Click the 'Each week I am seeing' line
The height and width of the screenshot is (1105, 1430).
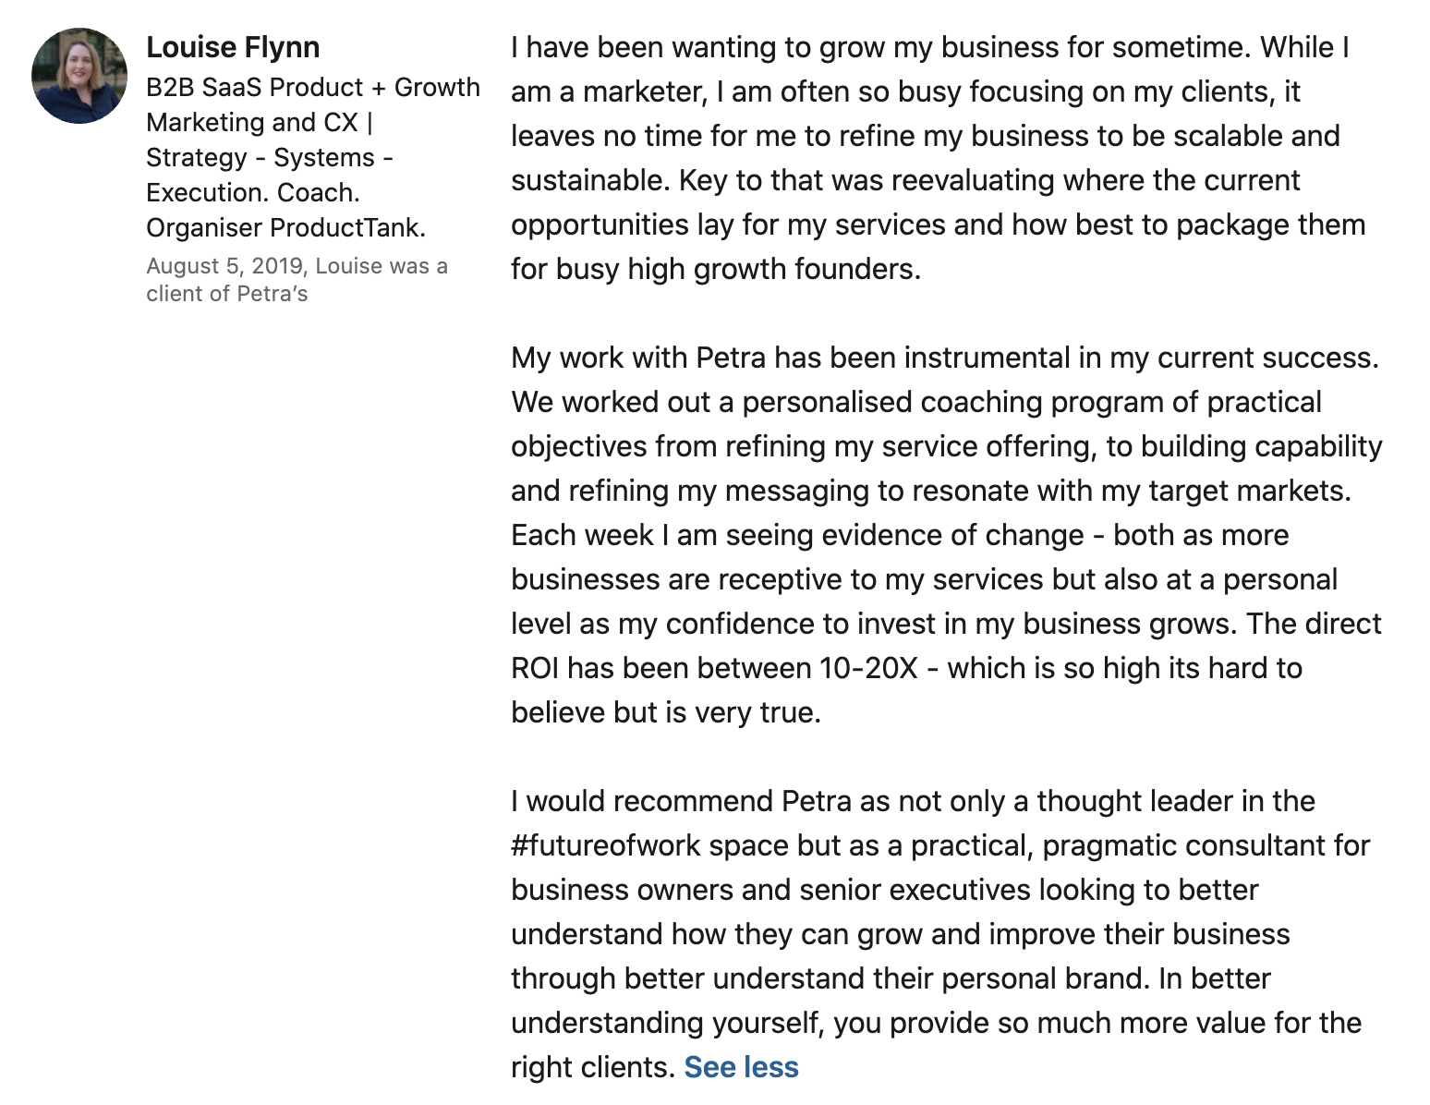(x=900, y=535)
